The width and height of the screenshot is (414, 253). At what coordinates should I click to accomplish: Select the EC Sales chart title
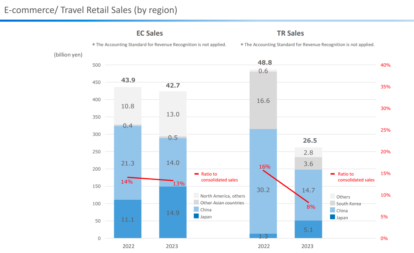point(149,33)
